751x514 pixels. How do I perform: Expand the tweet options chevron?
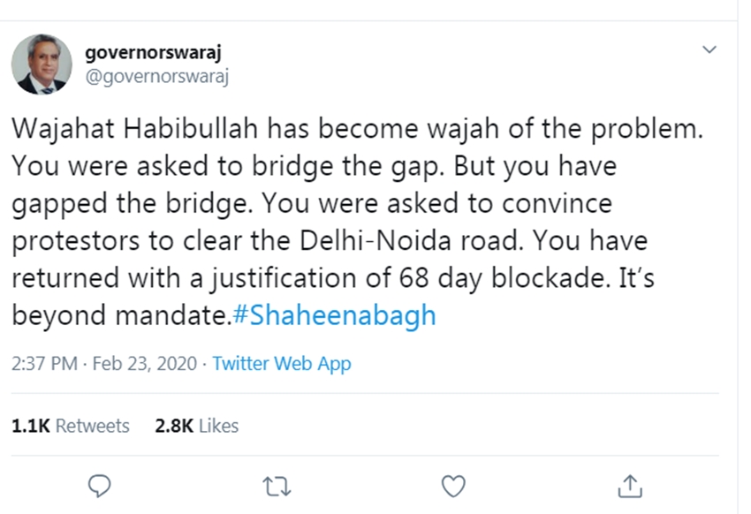click(x=709, y=49)
